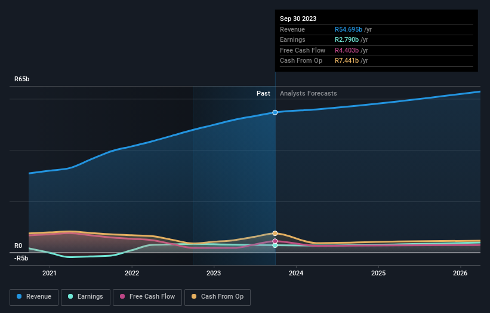Image resolution: width=490 pixels, height=313 pixels.
Task: Click the 2026 x-axis label
Action: pos(460,273)
